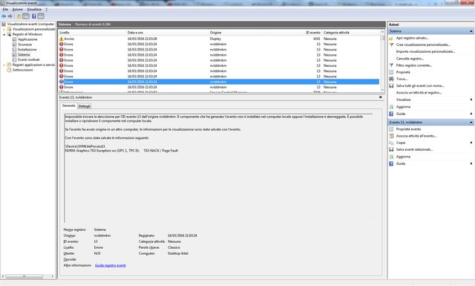This screenshot has width=475, height=286.
Task: Click Guida under Sistema actions
Action: click(x=401, y=114)
